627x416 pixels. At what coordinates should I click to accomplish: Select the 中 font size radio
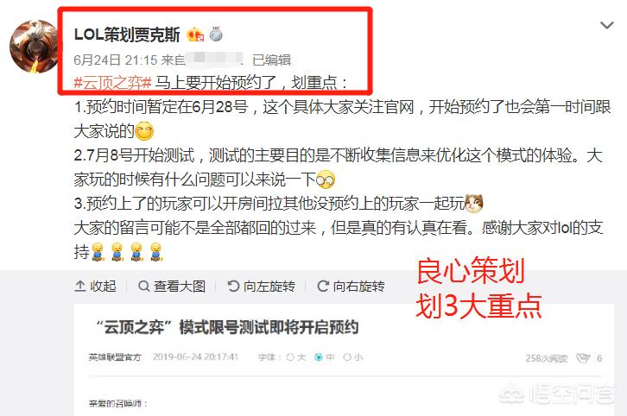[x=319, y=357]
